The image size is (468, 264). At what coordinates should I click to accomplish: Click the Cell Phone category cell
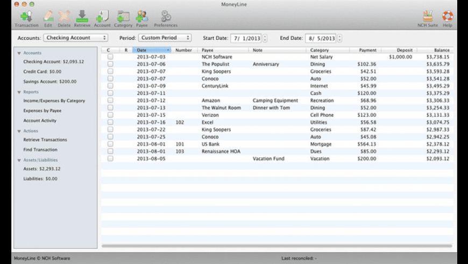pos(322,115)
